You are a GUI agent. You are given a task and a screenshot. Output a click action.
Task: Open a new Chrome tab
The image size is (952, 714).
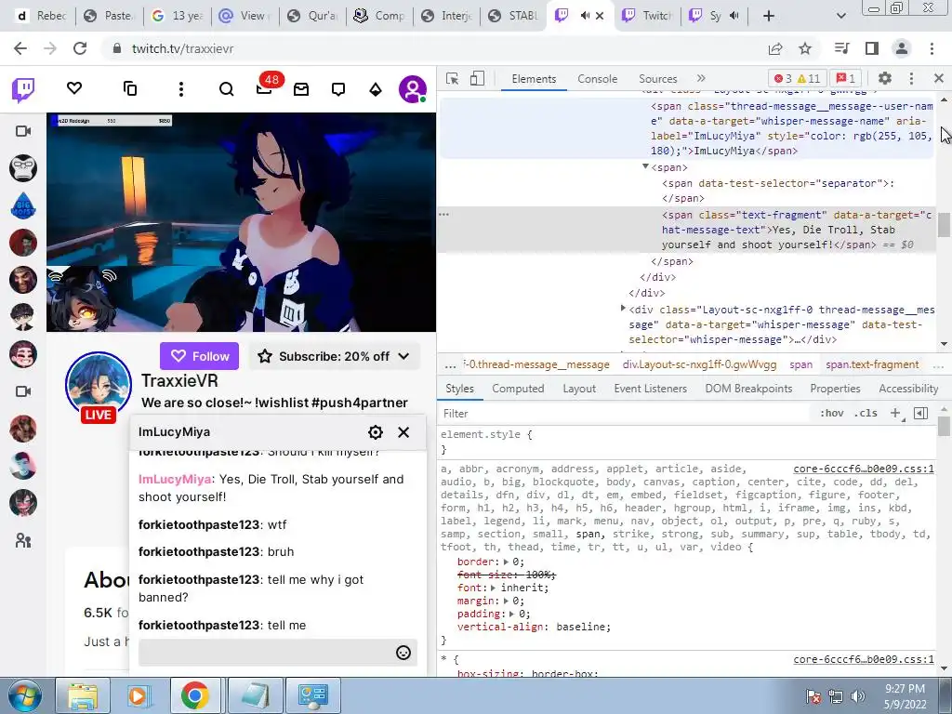pyautogui.click(x=768, y=16)
